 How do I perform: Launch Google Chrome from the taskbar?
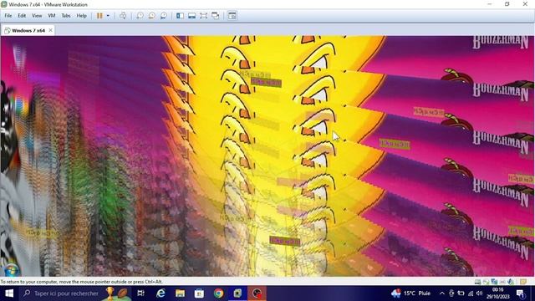219,293
